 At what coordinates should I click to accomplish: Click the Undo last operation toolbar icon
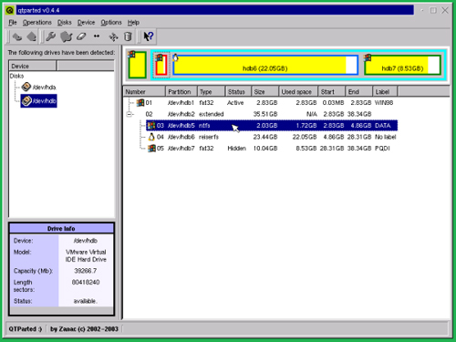pos(16,36)
